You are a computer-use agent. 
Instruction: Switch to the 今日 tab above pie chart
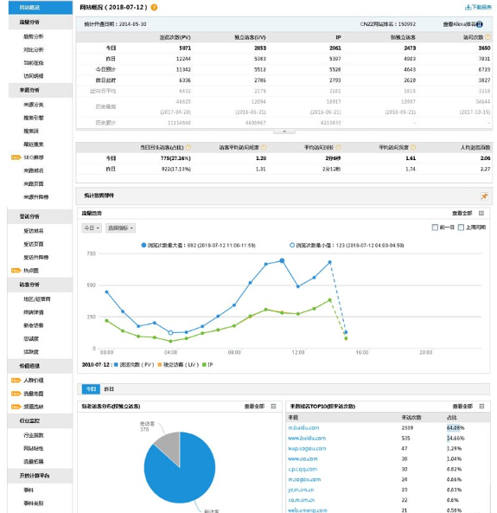(x=91, y=389)
